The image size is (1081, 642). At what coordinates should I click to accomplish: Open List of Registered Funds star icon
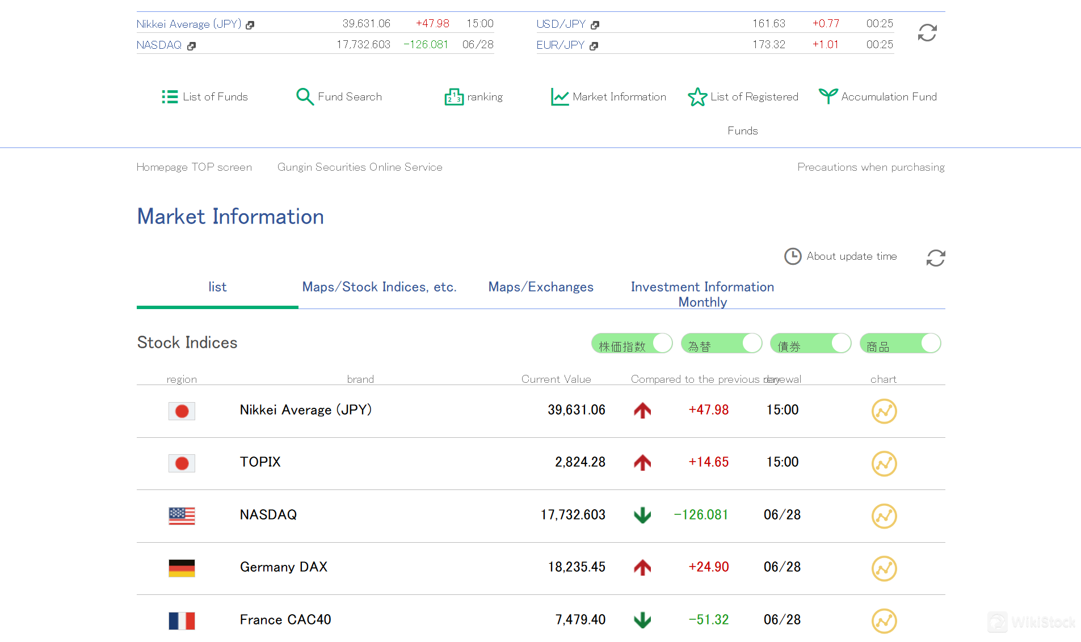(697, 96)
